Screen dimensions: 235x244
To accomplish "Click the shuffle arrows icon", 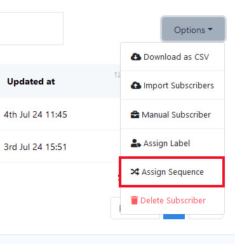I will click(135, 172).
